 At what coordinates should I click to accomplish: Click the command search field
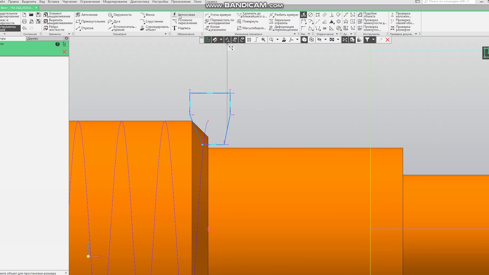tap(449, 2)
